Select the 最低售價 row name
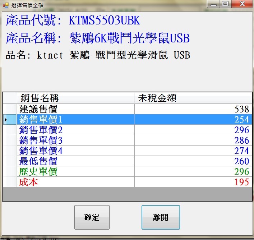Image resolution: width=254 pixels, height=240 pixels. click(x=76, y=161)
